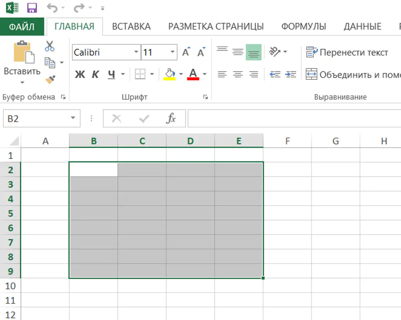401x320 pixels.
Task: Align text right
Action: click(254, 74)
